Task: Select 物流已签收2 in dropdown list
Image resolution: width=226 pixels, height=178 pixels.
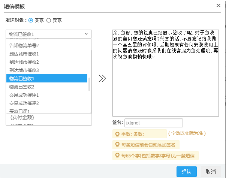Action: coord(24,87)
